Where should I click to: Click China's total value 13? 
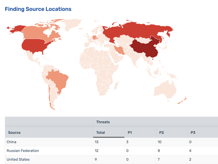click(x=97, y=142)
